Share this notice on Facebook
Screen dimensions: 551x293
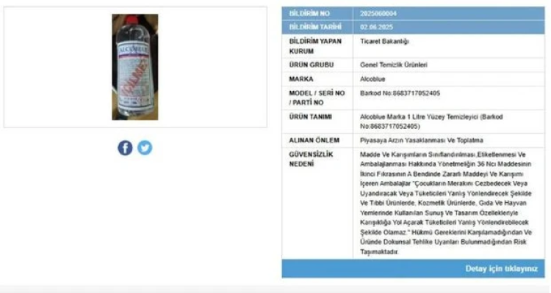pyautogui.click(x=125, y=148)
